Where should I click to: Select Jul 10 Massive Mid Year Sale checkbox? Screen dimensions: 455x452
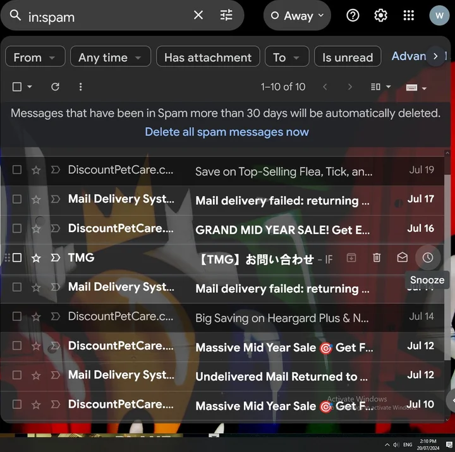coord(17,404)
